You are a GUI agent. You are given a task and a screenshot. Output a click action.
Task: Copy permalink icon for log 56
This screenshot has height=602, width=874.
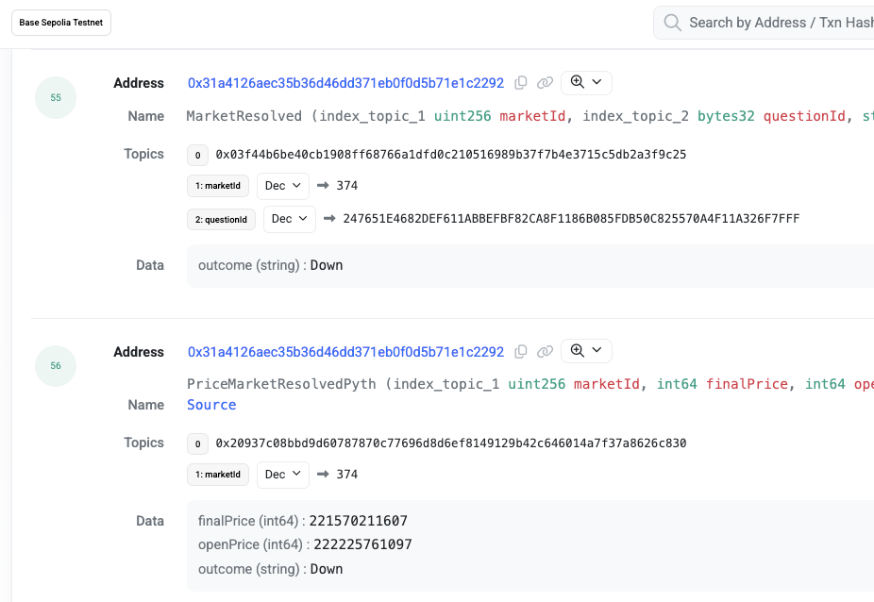coord(545,351)
